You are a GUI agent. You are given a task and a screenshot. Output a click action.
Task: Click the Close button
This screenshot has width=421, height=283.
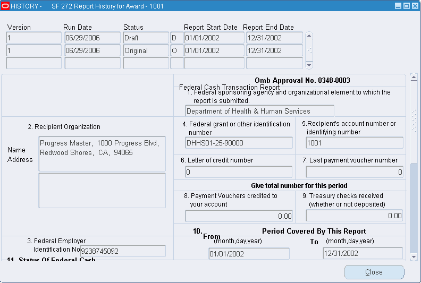374,272
